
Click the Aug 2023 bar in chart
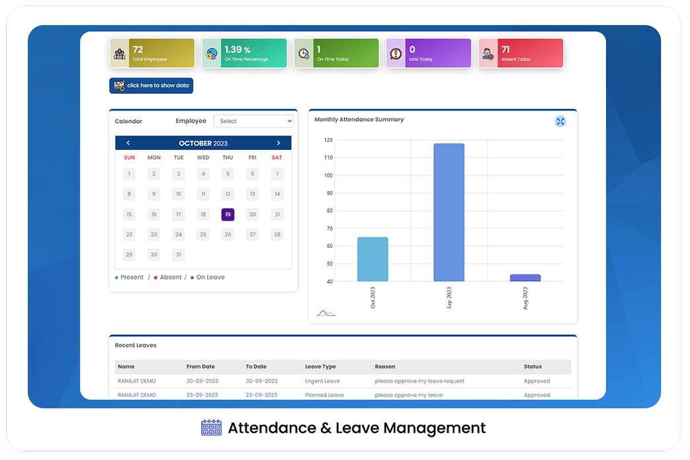click(525, 278)
